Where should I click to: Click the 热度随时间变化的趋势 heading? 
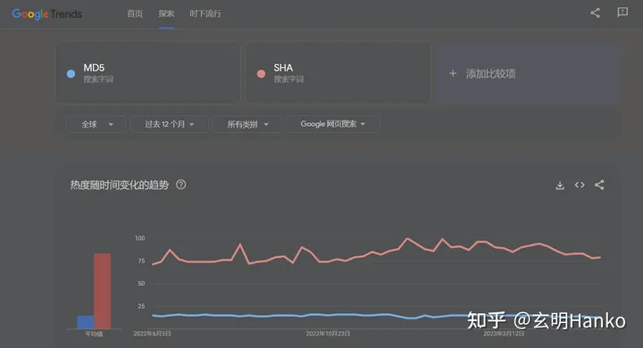120,186
